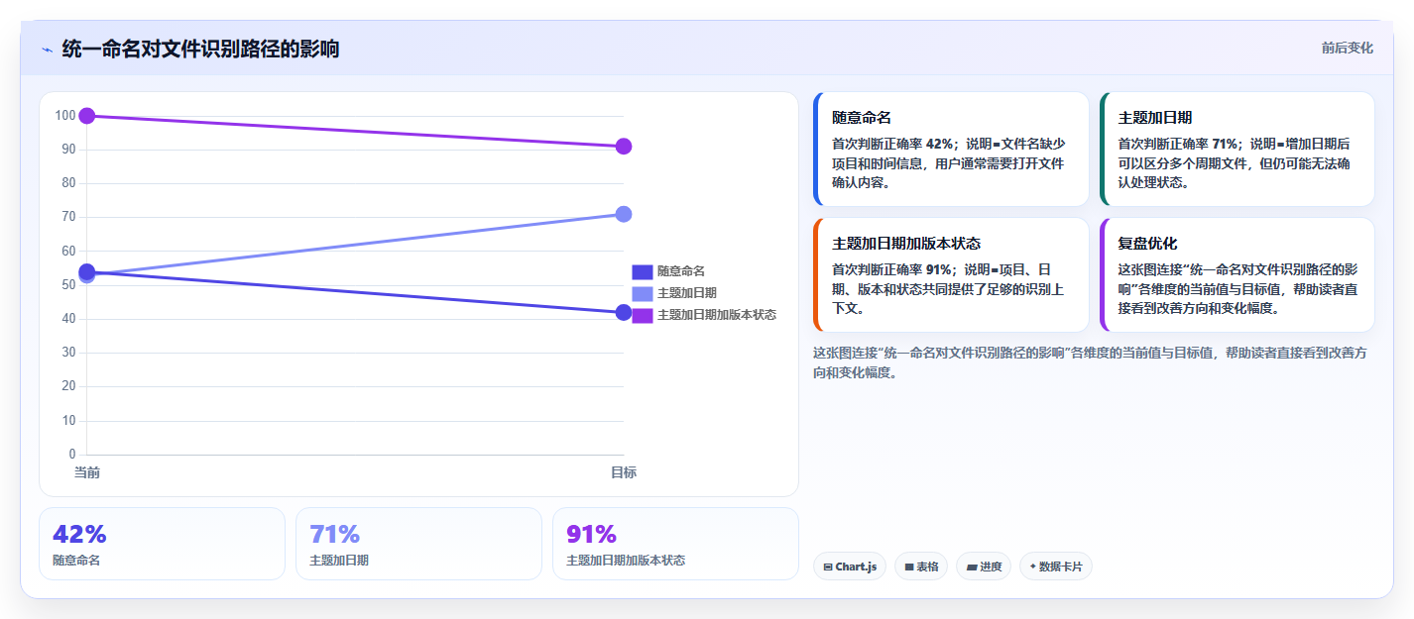1414x619 pixels.
Task: Click the page title 统一命名对文件识别路径的影响
Action: 200,49
